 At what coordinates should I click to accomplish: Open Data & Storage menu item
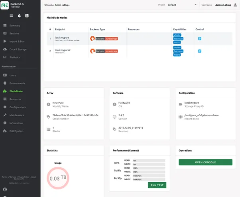18,50
